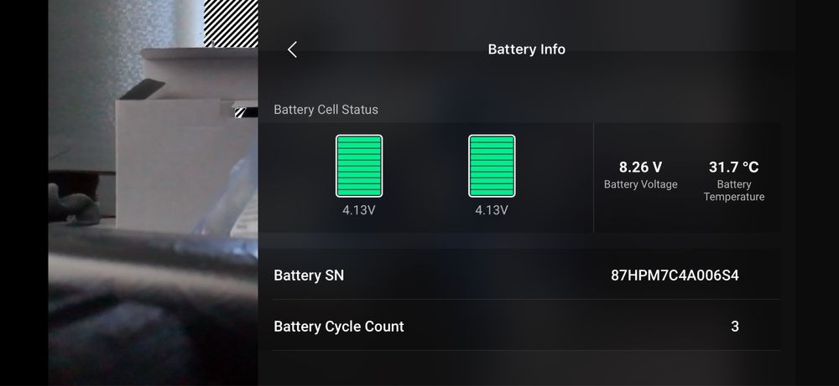The height and width of the screenshot is (386, 839).
Task: Tap the live camera preview on the left
Action: point(153,193)
